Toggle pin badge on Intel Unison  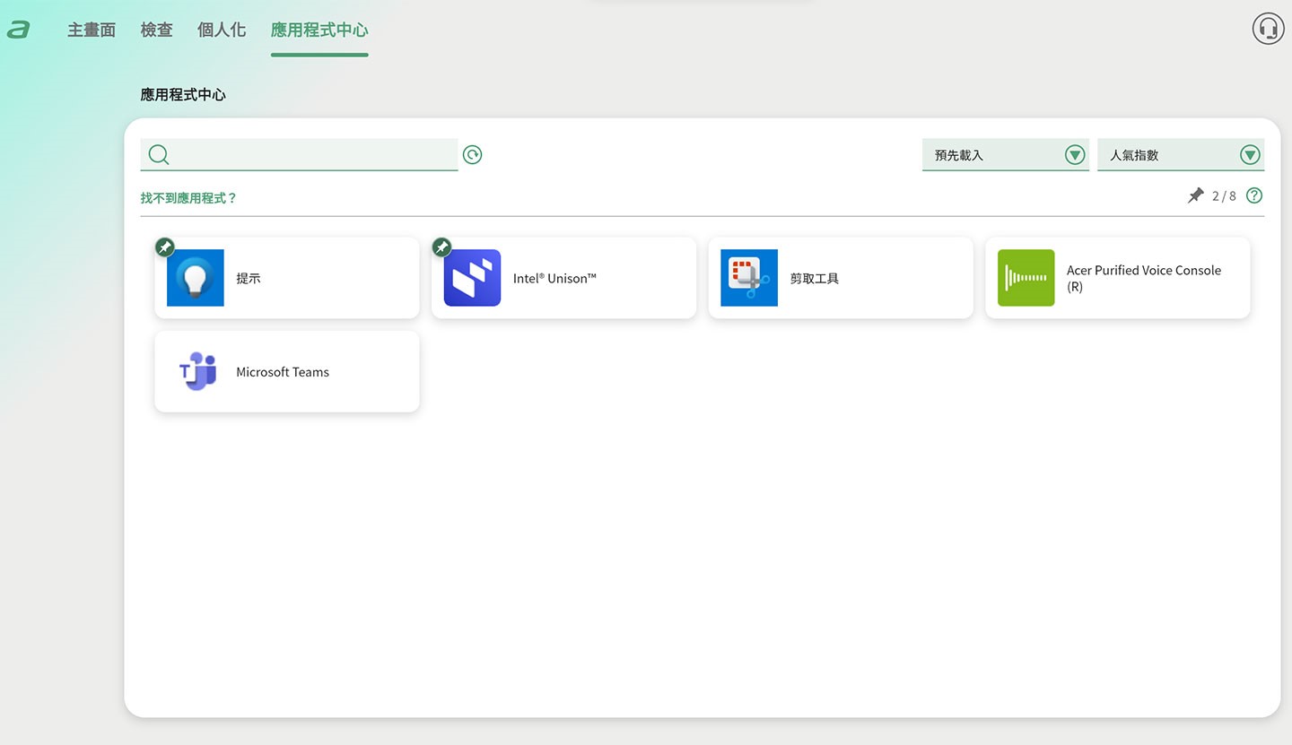pos(441,247)
